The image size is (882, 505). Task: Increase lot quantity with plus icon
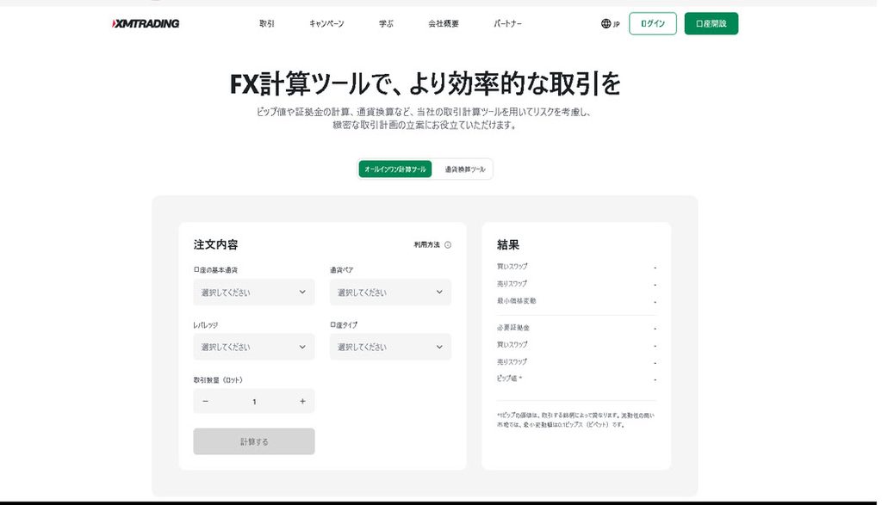(x=302, y=401)
